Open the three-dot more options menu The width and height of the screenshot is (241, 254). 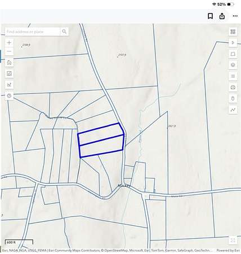coord(235,16)
